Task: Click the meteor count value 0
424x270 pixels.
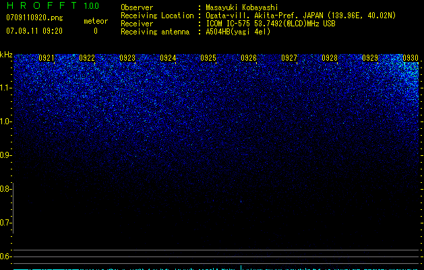Action: [96, 31]
